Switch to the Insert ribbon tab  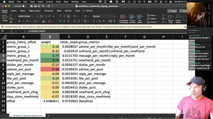(x=14, y=11)
